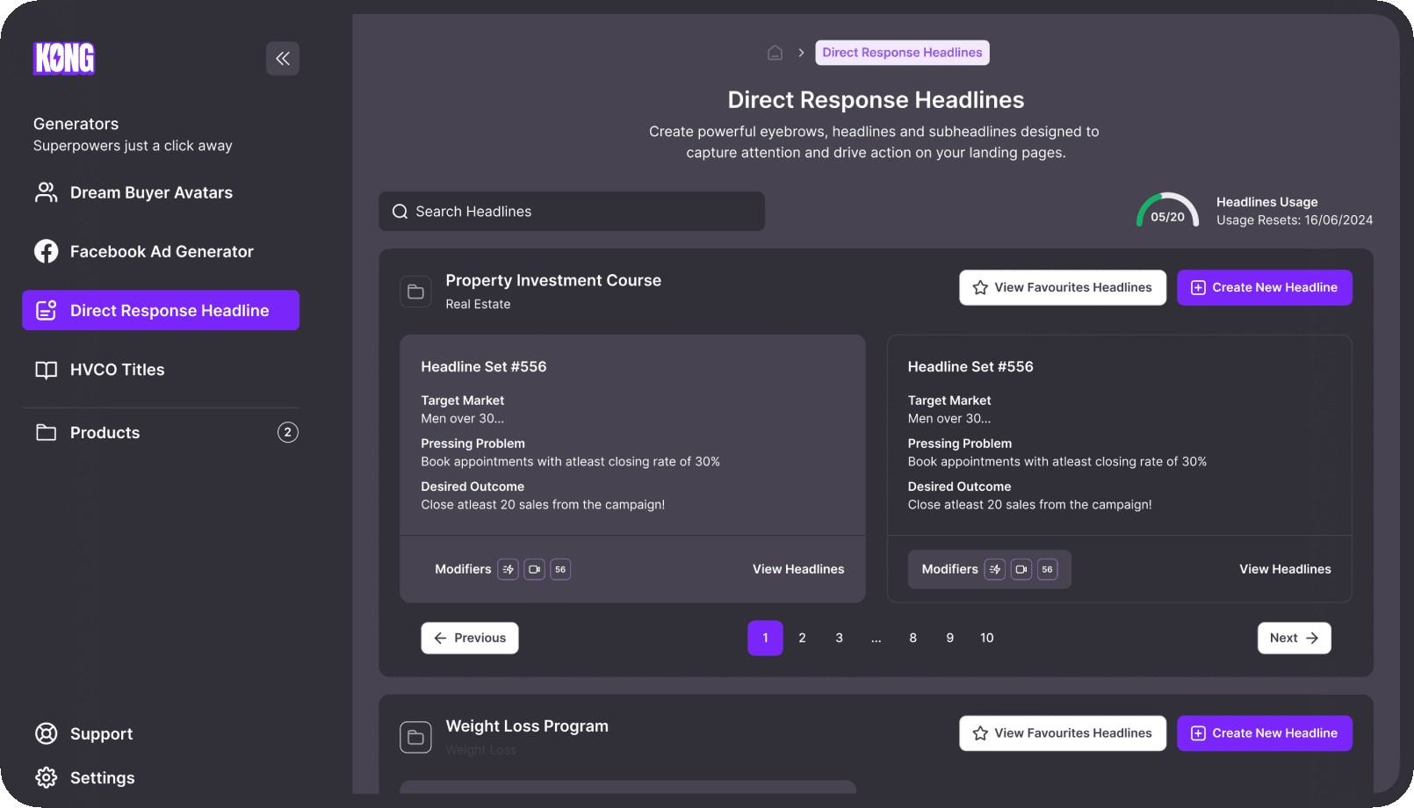Image resolution: width=1414 pixels, height=808 pixels.
Task: Go to page 2 of headlines
Action: 802,638
